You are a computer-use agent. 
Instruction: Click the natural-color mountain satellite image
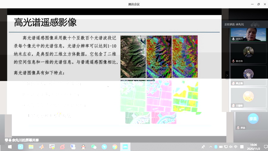(133, 57)
